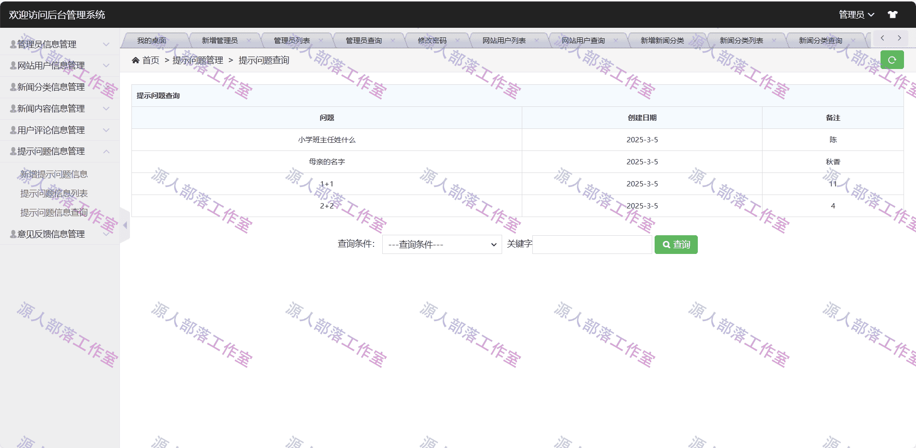This screenshot has height=448, width=916.
Task: Go to the home icon in breadcrumb
Action: tap(136, 60)
